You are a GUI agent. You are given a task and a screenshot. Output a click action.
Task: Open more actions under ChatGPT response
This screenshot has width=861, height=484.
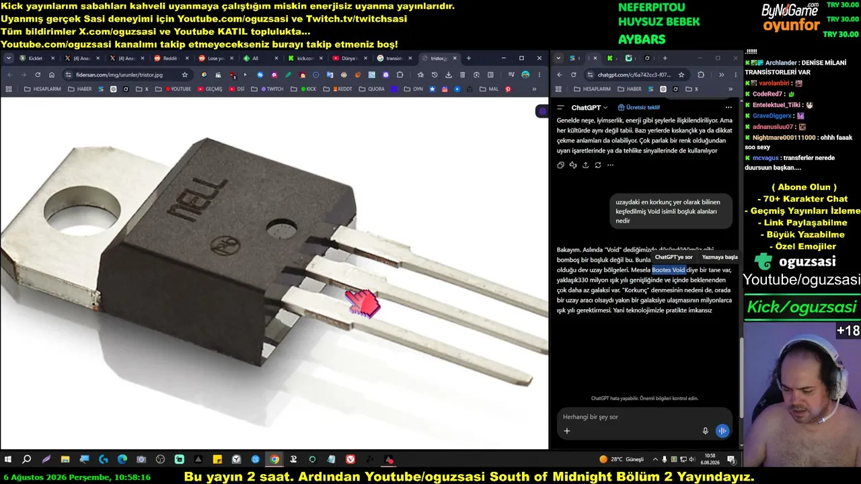pos(609,165)
